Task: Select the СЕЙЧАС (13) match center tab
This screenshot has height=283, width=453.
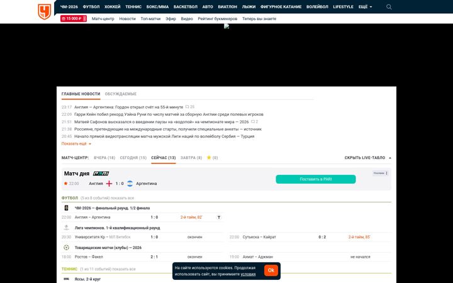Action: point(164,158)
